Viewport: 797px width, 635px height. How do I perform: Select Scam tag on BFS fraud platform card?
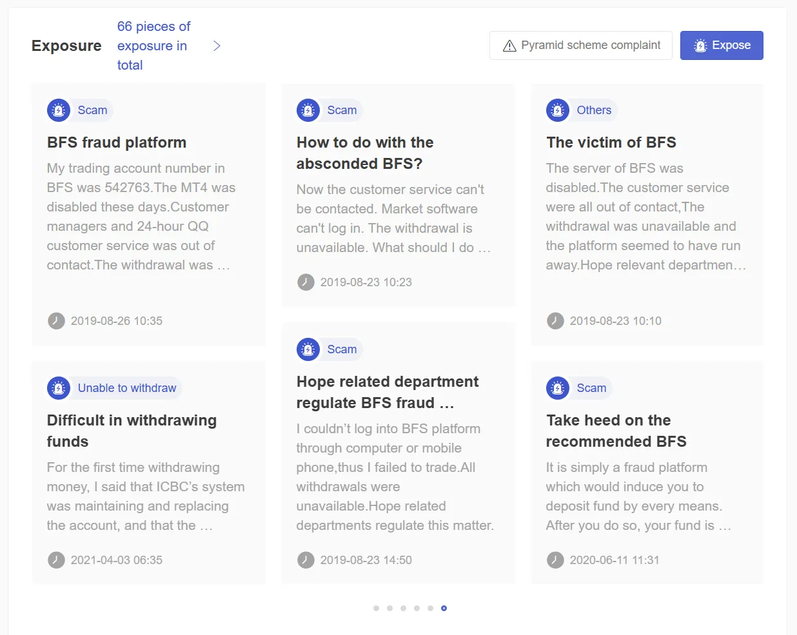tap(92, 110)
